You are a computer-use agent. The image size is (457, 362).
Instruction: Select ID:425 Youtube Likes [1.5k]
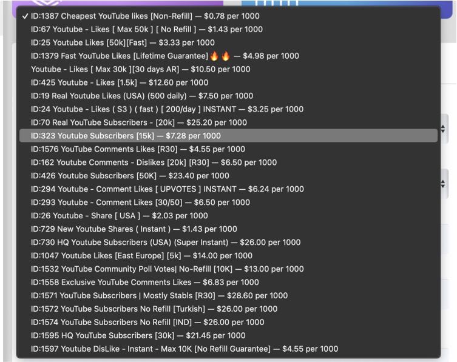228,82
